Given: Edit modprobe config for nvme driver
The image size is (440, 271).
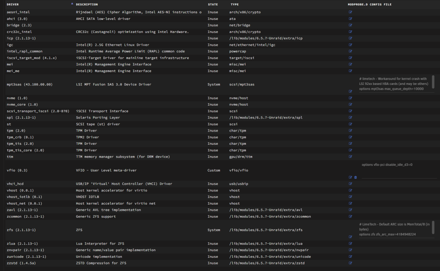Looking at the screenshot, I should click(350, 98).
